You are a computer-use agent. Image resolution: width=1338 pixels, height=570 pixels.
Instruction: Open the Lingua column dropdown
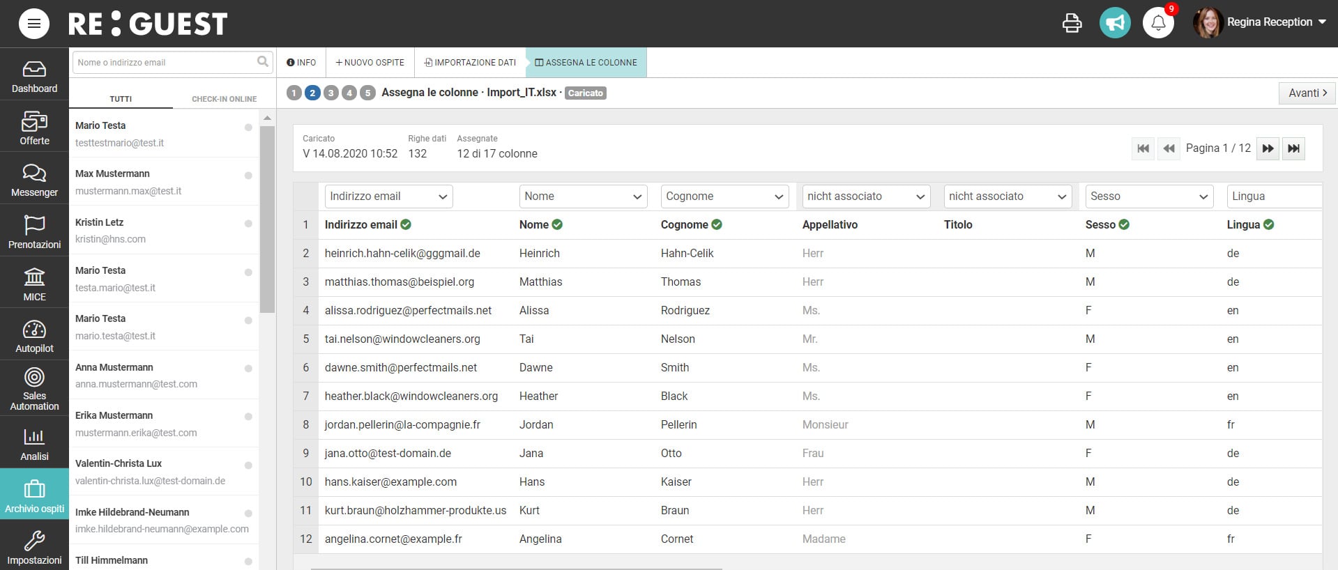click(1274, 197)
